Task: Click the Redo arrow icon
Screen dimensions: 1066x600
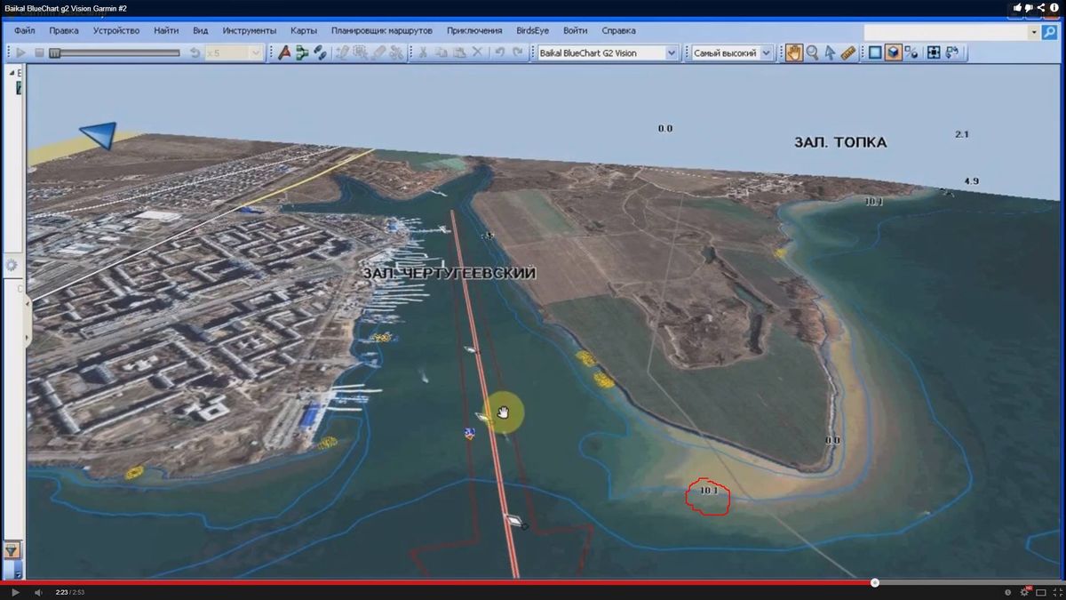Action: 517,53
